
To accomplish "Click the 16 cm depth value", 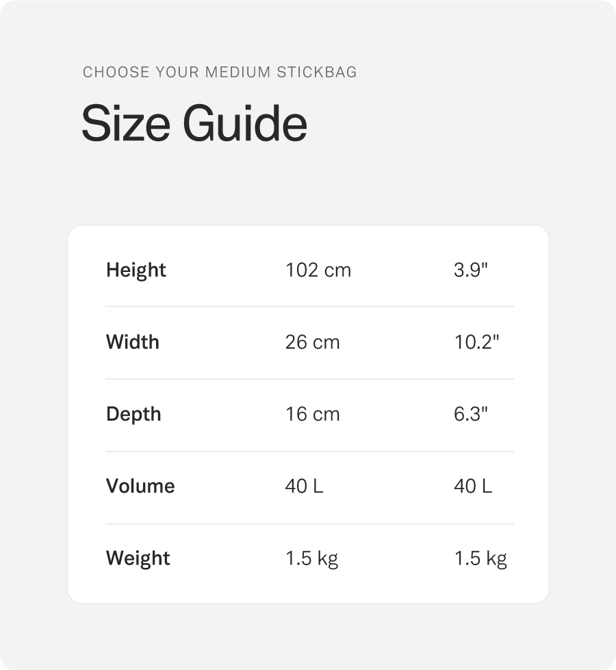I will [x=313, y=414].
